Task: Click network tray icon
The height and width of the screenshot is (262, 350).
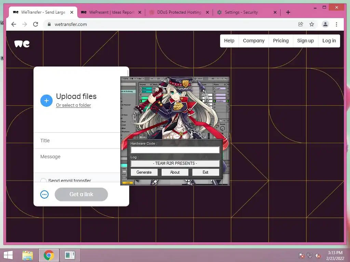Action: click(310, 256)
